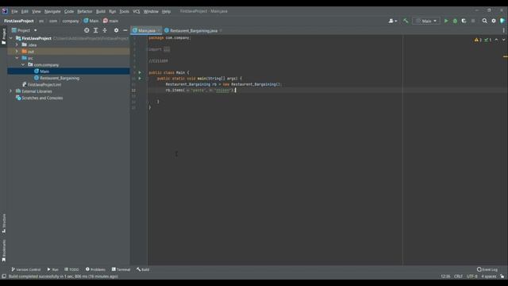Screen dimensions: 508x286
Task: Go to previous highlighted error arrow
Action: coord(496,40)
